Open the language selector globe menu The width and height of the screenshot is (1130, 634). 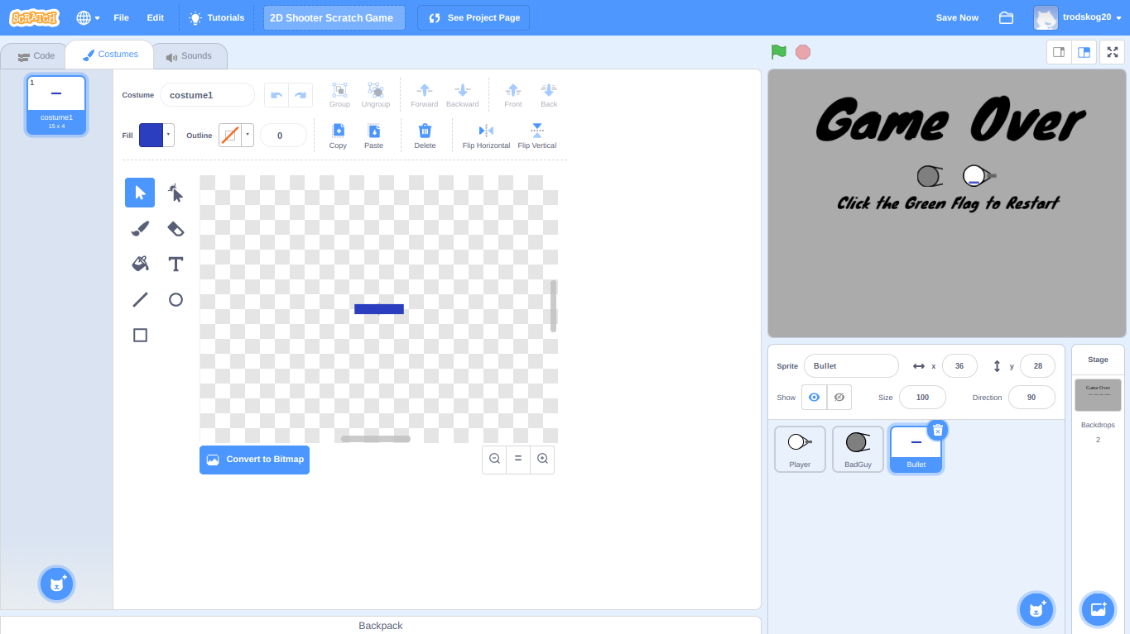(86, 17)
